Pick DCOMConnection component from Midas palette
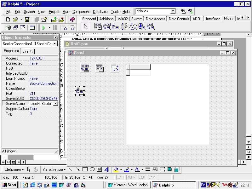252x189 pixels. (107, 27)
